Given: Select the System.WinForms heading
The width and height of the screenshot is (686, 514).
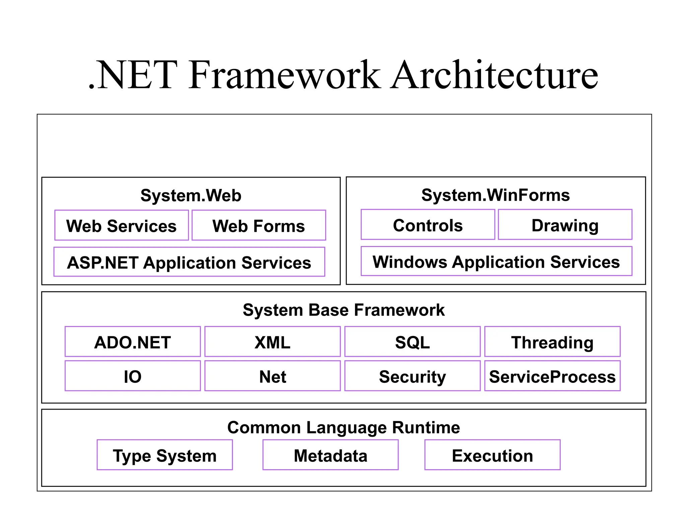Looking at the screenshot, I should 495,195.
